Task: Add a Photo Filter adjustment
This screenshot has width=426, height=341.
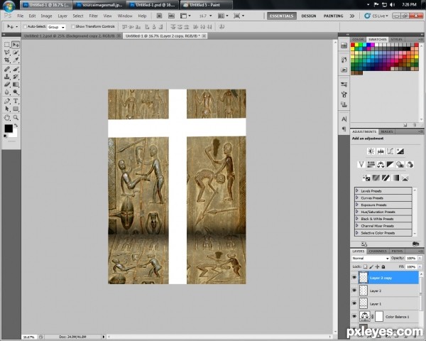Action: [400, 164]
